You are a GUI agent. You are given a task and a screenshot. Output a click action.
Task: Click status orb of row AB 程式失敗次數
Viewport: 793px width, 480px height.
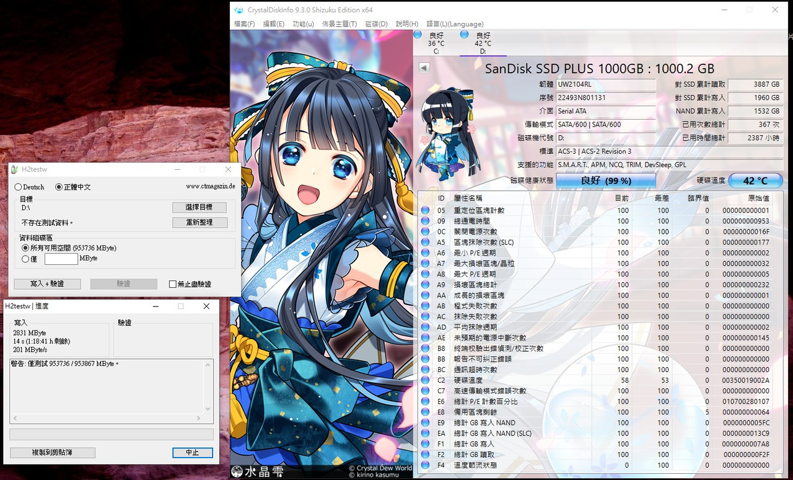pos(425,306)
